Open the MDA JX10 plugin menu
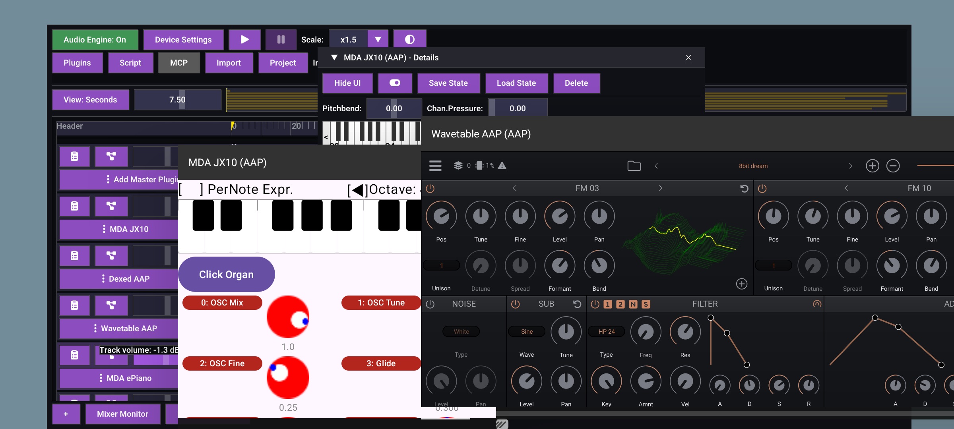 click(x=119, y=229)
